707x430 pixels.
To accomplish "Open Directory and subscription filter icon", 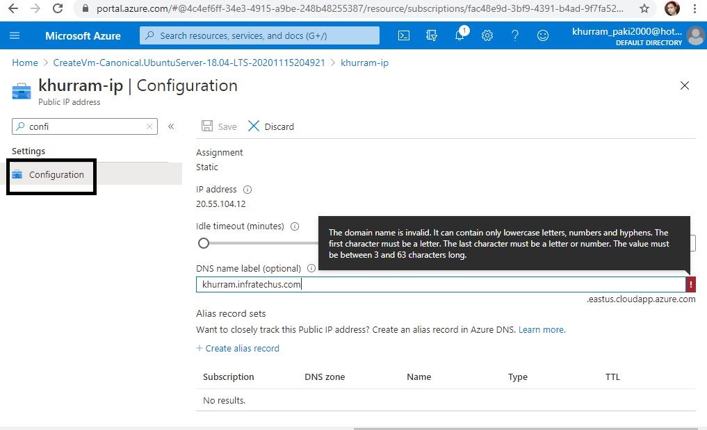I will [x=432, y=35].
